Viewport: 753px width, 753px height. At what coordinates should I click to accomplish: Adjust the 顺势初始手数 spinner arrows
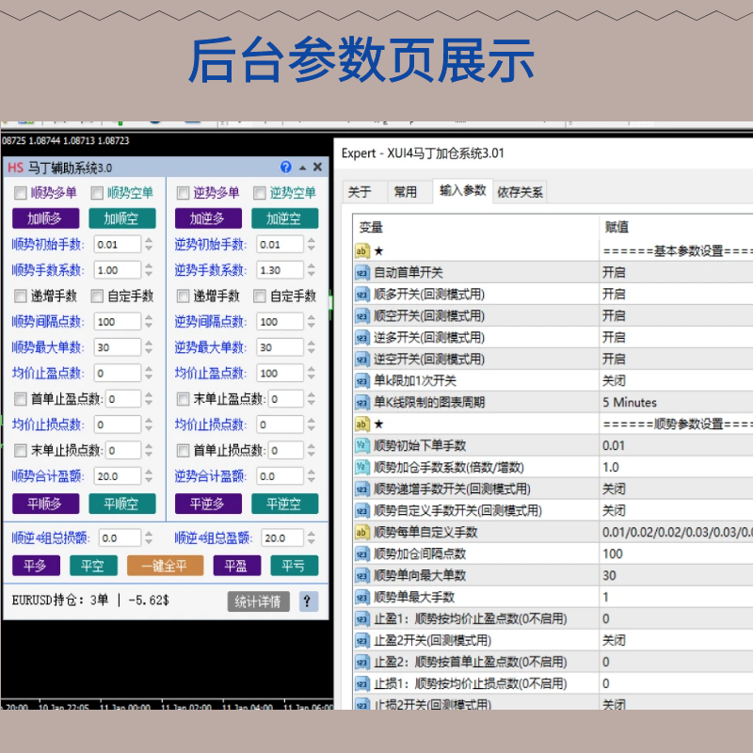point(149,245)
